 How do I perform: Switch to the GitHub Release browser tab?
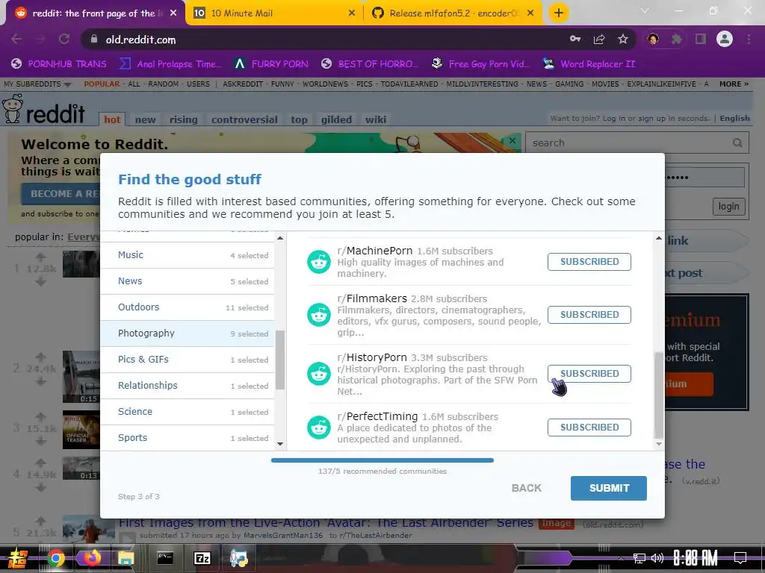pos(452,13)
